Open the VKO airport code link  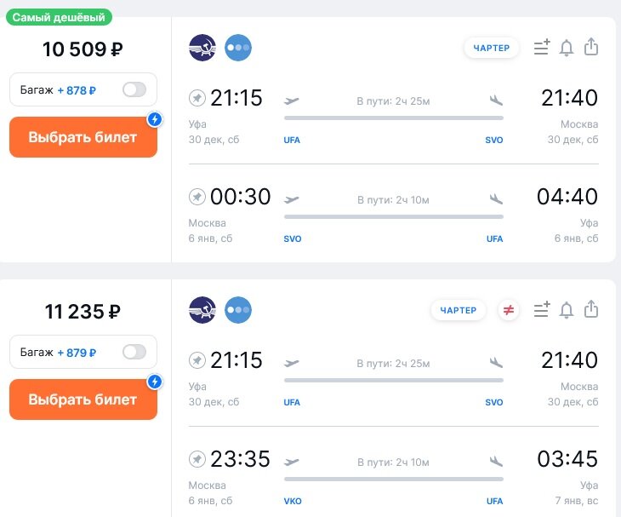click(x=293, y=501)
